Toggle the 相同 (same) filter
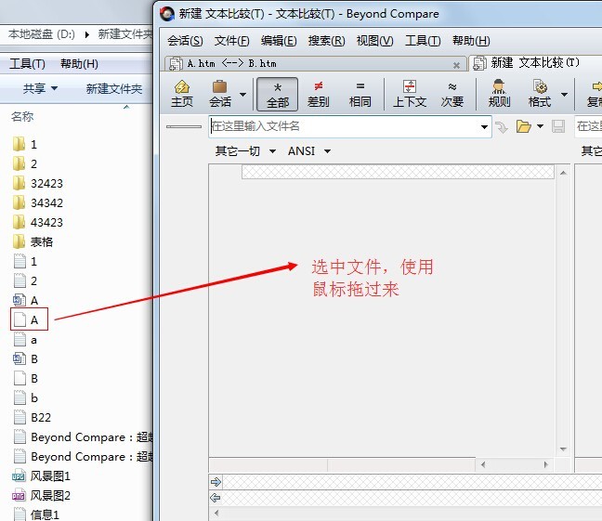Image resolution: width=602 pixels, height=521 pixels. point(360,94)
